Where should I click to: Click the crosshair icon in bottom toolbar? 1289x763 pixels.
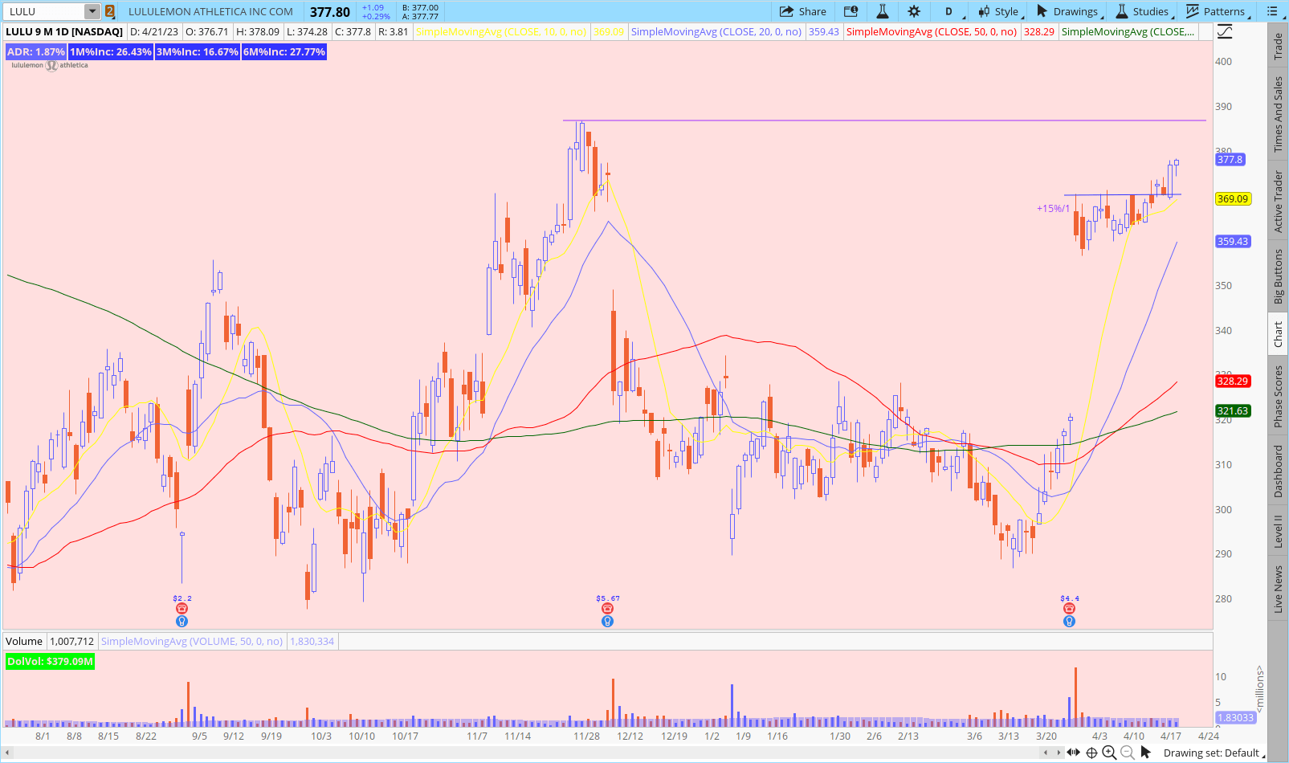click(1091, 753)
